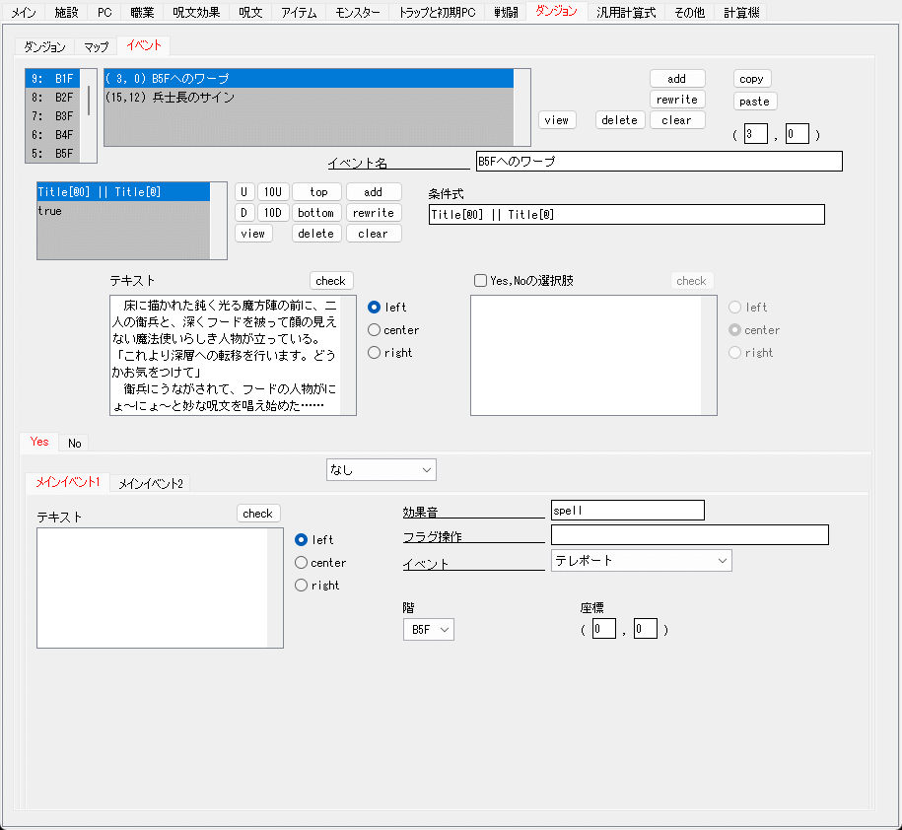Click clear in the condition button group
902x830 pixels.
click(374, 234)
